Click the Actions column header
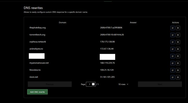Screen dimensions: 188x103 pos(175,22)
